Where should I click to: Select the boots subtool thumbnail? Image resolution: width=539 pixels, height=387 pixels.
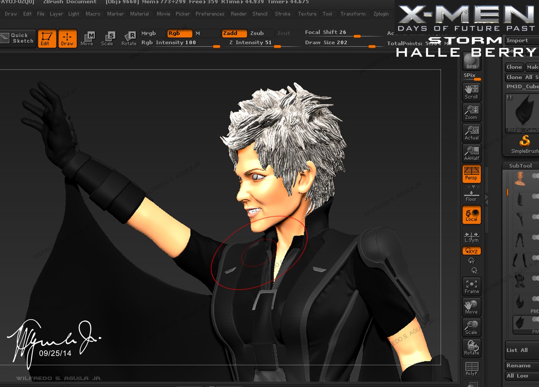coord(520,260)
